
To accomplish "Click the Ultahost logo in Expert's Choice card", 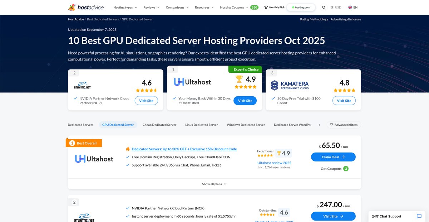I will point(192,82).
